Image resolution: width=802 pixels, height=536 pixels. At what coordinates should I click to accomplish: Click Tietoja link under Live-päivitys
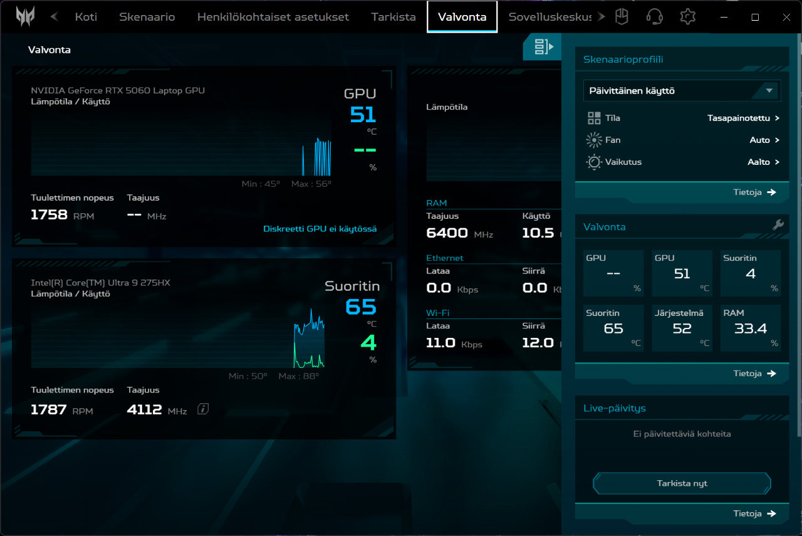[x=754, y=513]
